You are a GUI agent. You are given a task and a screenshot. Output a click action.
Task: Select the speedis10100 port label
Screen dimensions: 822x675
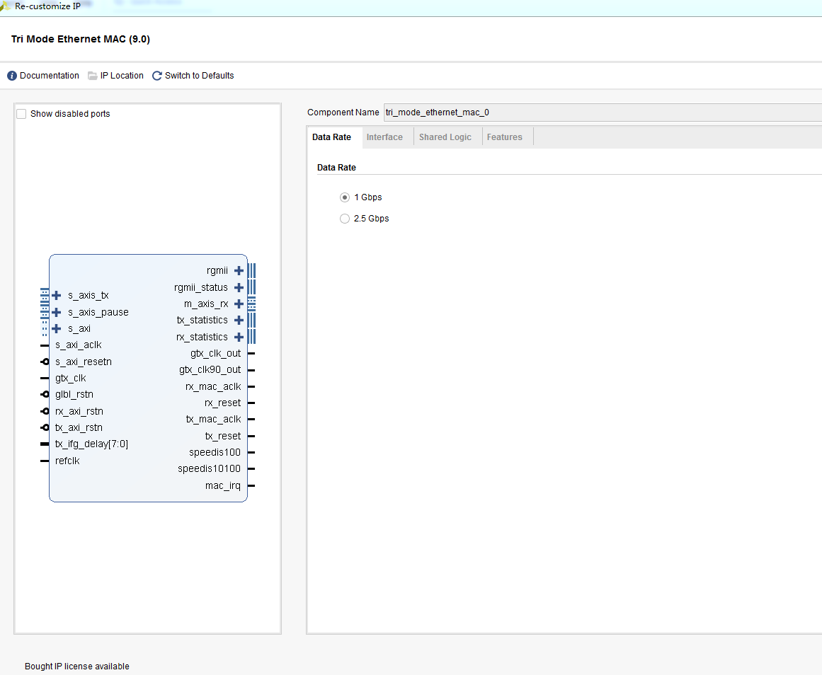pyautogui.click(x=209, y=468)
